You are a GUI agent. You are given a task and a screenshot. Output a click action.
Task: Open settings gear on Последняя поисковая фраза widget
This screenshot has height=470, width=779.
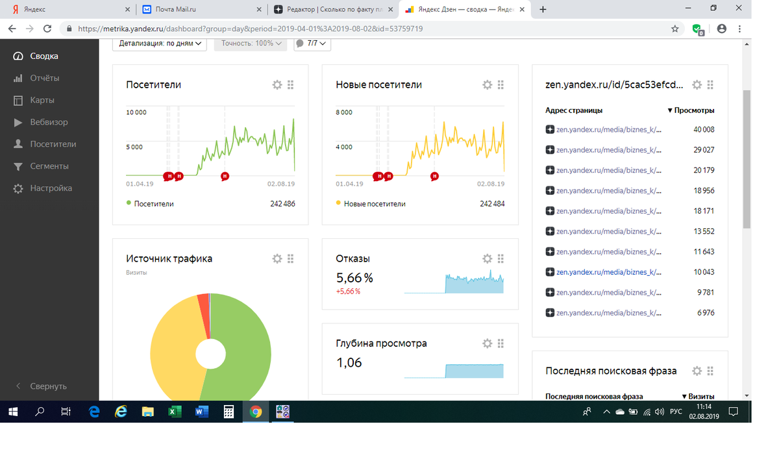point(697,371)
